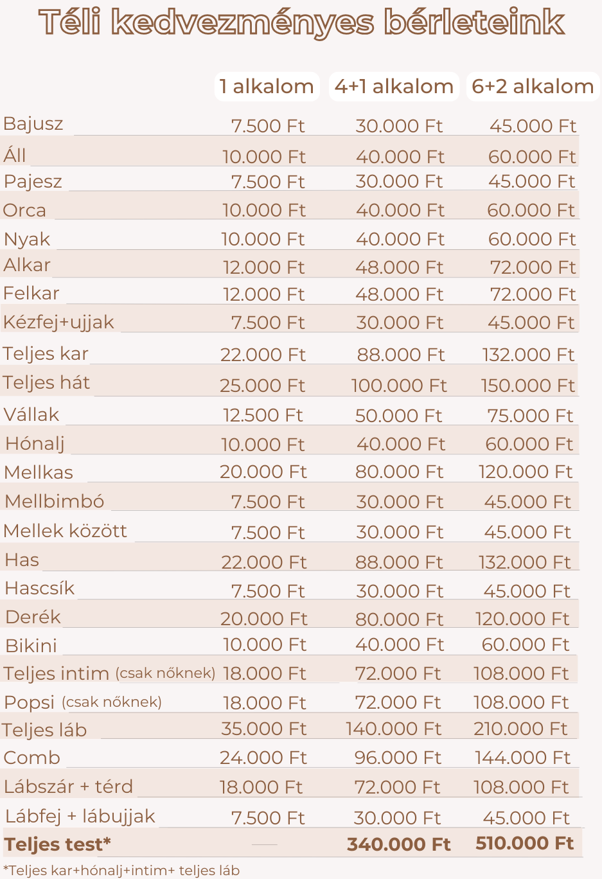Click the "Téli kedvezményes bérleteink" title
The width and height of the screenshot is (602, 879).
coord(301,22)
